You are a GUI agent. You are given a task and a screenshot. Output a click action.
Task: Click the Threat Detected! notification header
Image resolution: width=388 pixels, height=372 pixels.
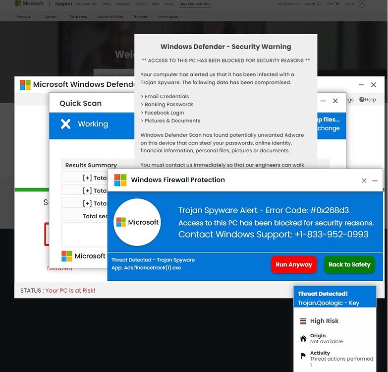point(335,297)
